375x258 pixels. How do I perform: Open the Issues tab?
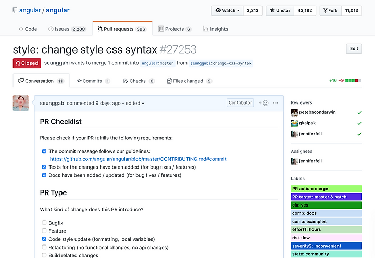click(x=67, y=29)
